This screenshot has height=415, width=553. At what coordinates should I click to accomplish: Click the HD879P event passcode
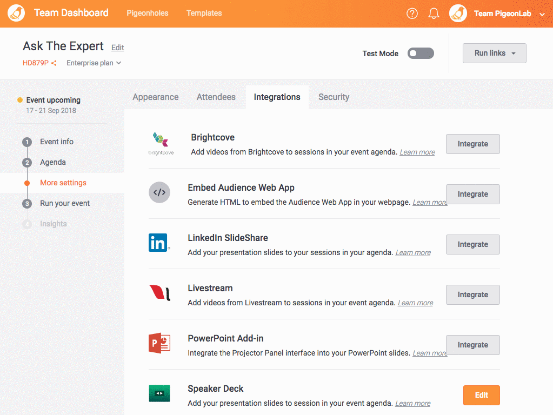[x=36, y=63]
